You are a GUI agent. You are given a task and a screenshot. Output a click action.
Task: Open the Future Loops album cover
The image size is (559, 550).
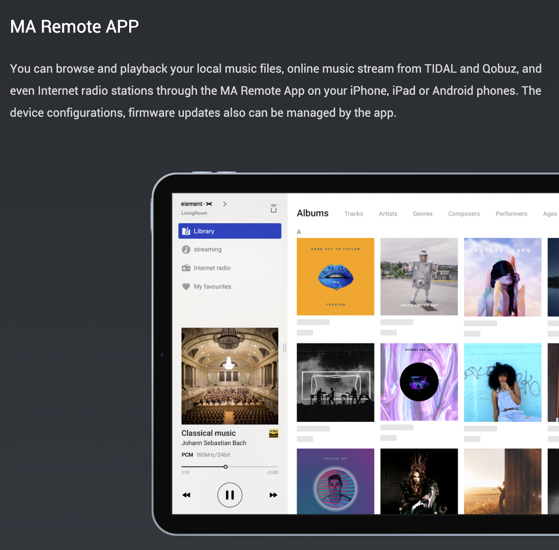[x=502, y=277]
